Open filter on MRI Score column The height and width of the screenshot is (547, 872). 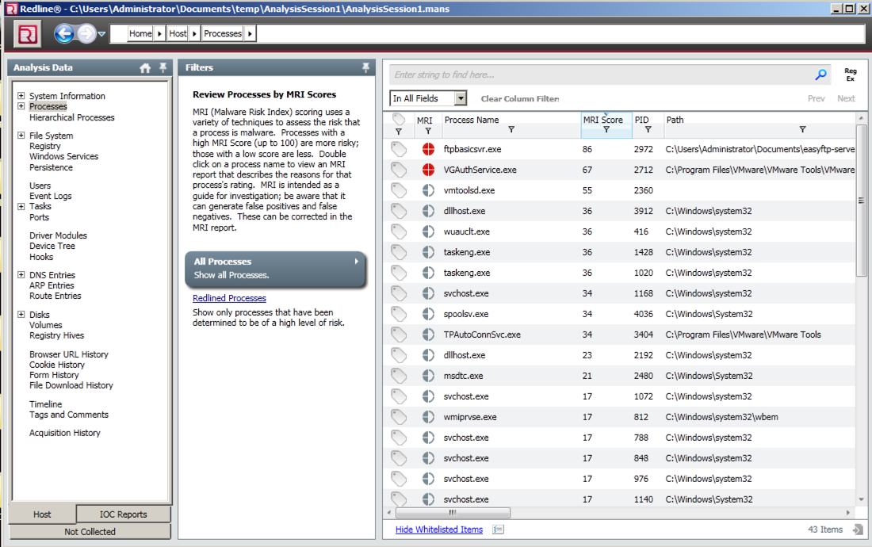(x=606, y=129)
